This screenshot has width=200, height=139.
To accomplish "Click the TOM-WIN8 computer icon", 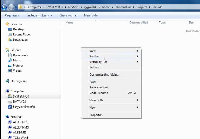I will (10, 137).
